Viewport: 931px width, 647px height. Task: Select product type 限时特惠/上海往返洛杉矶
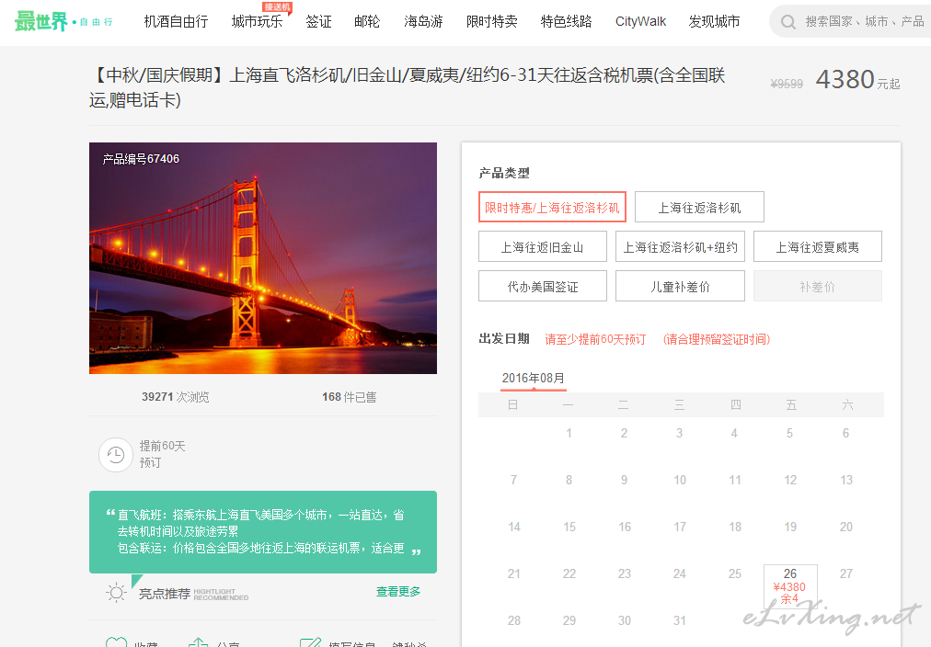[x=552, y=207]
